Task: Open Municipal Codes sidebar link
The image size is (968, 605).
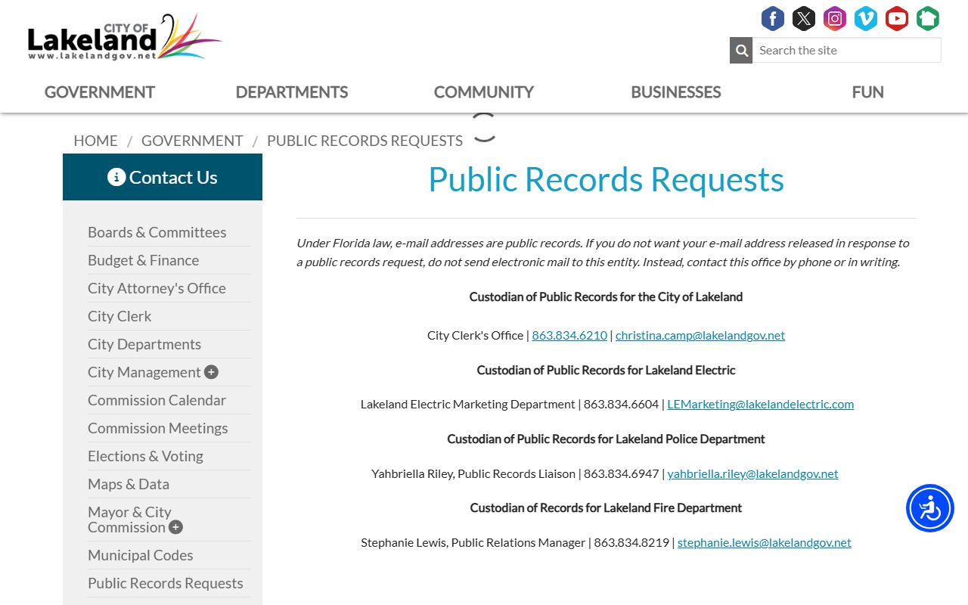Action: coord(141,555)
